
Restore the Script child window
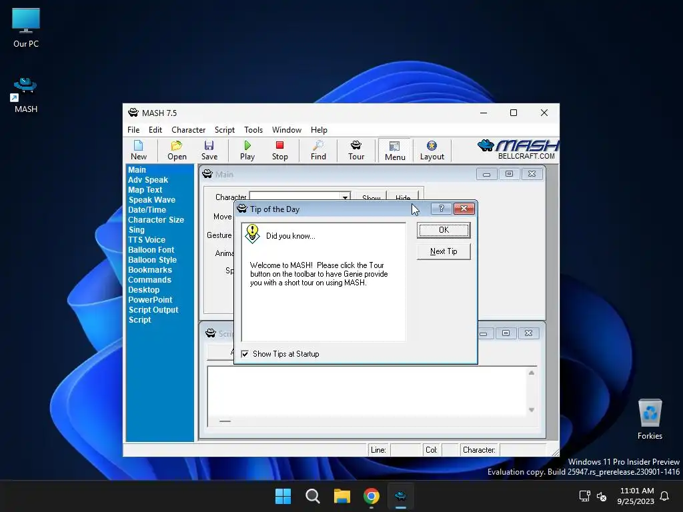(x=506, y=333)
